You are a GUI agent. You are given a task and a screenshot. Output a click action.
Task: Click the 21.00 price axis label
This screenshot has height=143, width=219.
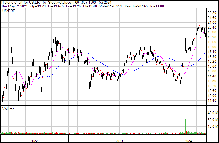pyautogui.click(x=212, y=23)
